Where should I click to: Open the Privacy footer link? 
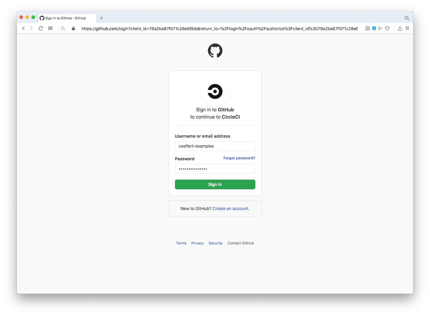pos(197,243)
